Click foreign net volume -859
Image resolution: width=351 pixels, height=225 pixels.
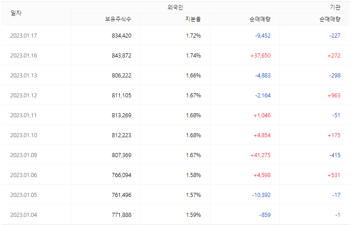click(265, 215)
